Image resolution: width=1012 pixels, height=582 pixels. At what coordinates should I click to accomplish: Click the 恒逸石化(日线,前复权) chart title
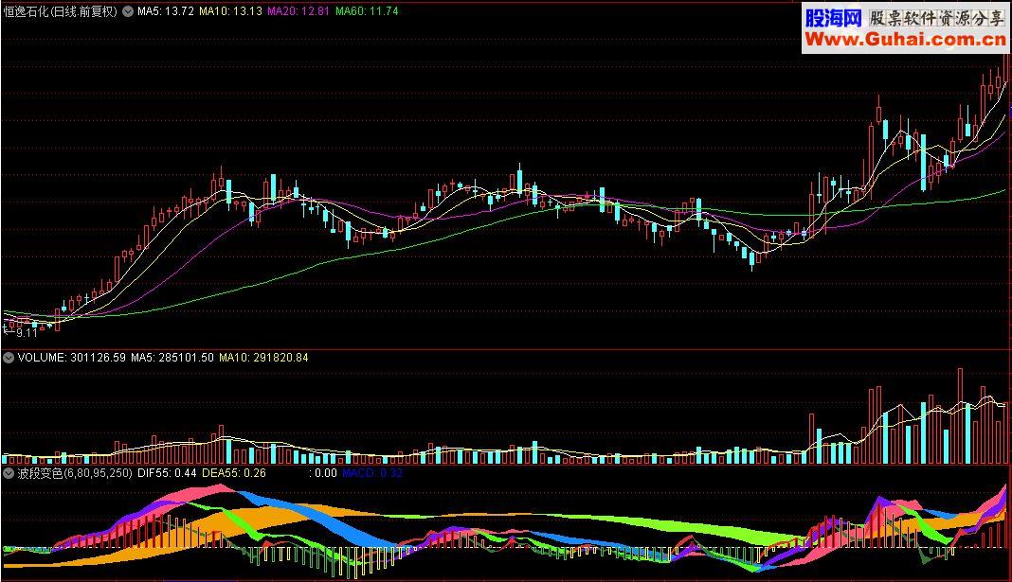coord(61,11)
